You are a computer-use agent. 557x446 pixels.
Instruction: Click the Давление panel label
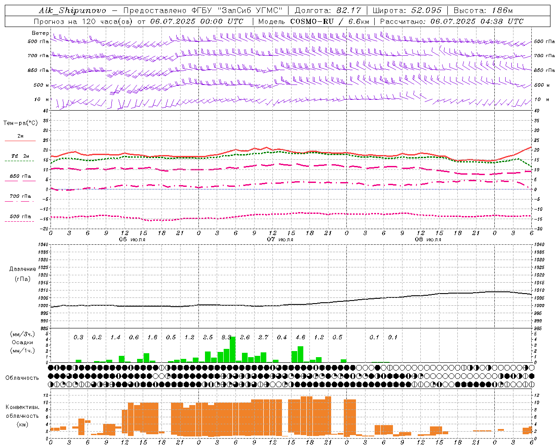(x=23, y=269)
